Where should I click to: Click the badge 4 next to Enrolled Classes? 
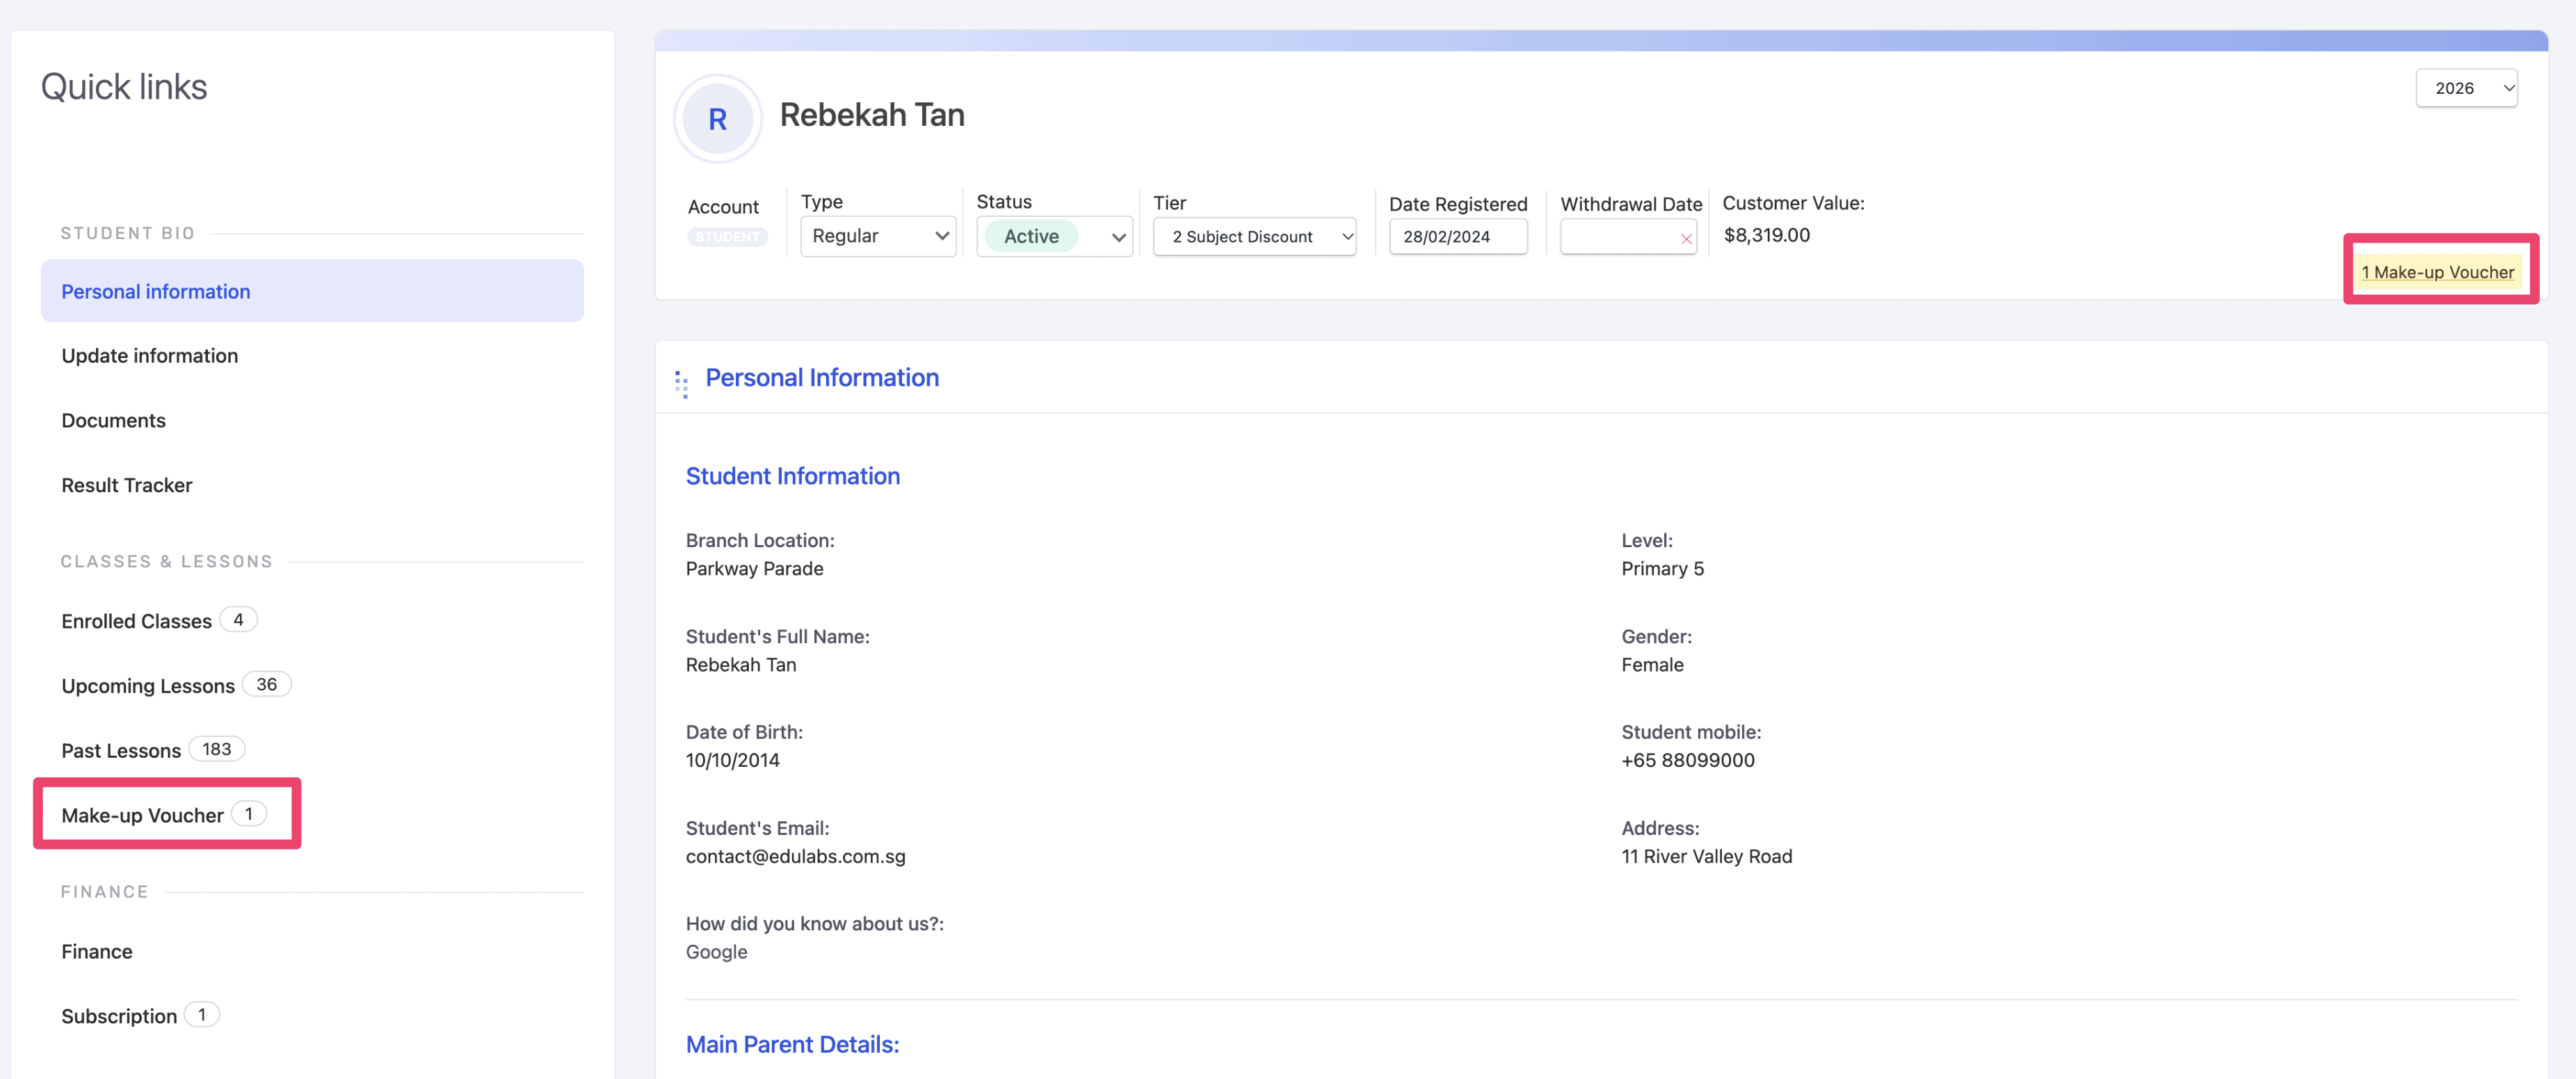238,620
